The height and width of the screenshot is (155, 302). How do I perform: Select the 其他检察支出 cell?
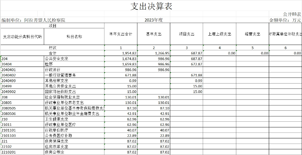pyautogui.click(x=74, y=81)
